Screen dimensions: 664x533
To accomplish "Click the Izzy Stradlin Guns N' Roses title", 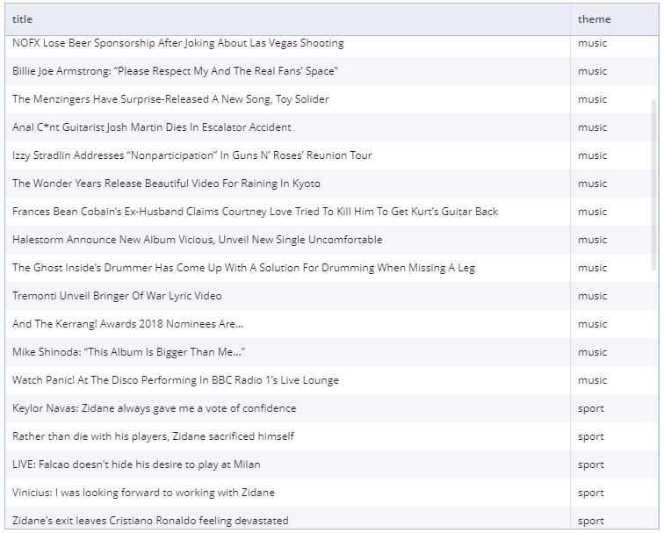I will click(x=192, y=155).
